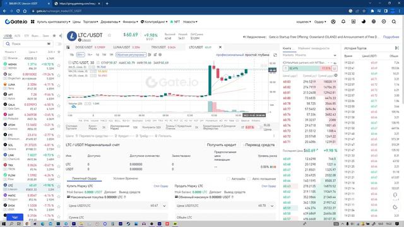Expand the кошелек dropdown
Image resolution: width=404 pixels, height=227 pixels.
[304, 22]
